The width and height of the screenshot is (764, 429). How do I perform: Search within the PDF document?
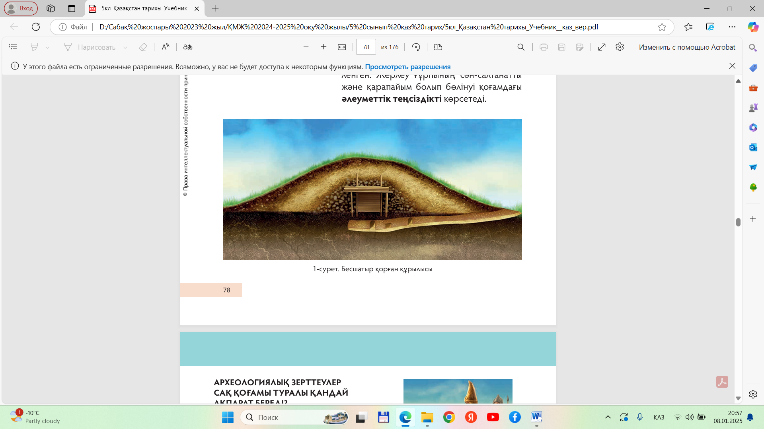[x=521, y=47]
